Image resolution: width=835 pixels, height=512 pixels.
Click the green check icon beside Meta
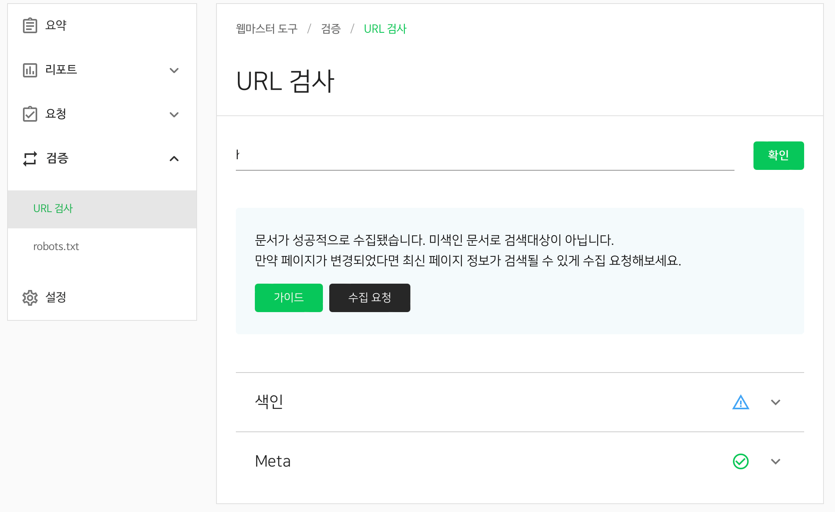[740, 461]
